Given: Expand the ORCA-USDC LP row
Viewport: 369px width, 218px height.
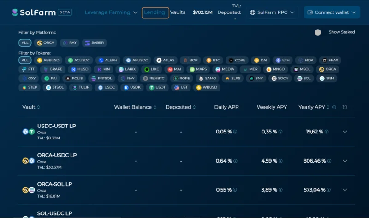Looking at the screenshot, I should coord(345,161).
